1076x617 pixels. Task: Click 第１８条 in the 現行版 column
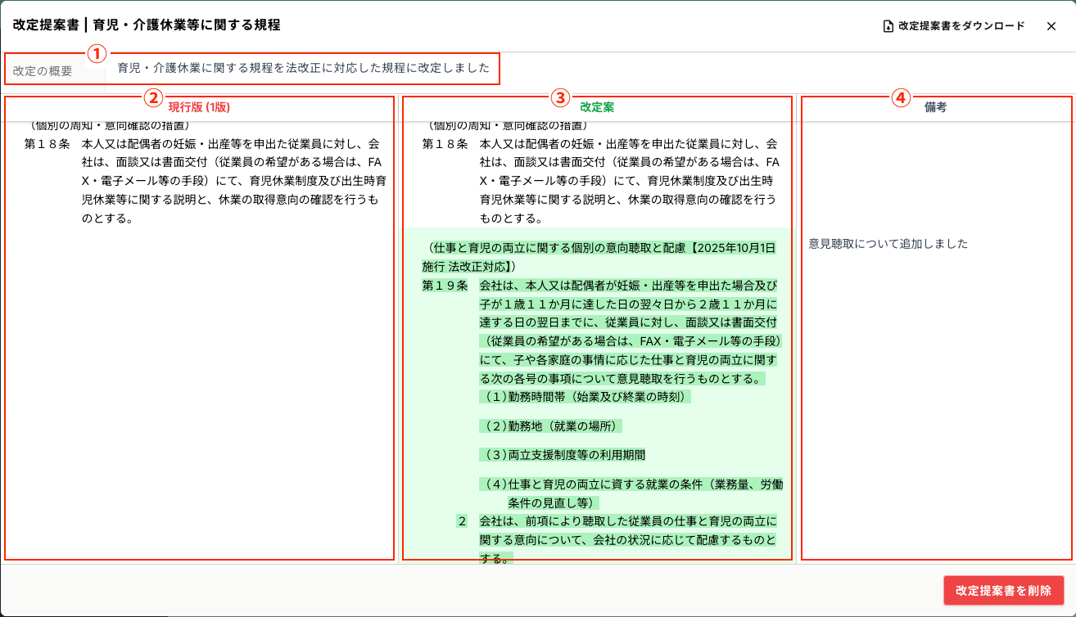(47, 144)
